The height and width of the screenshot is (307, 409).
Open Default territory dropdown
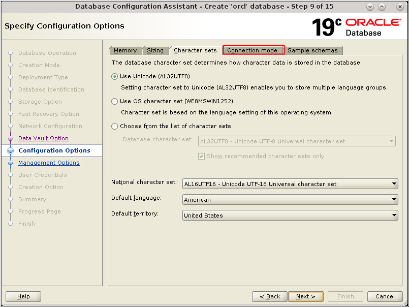pyautogui.click(x=290, y=216)
